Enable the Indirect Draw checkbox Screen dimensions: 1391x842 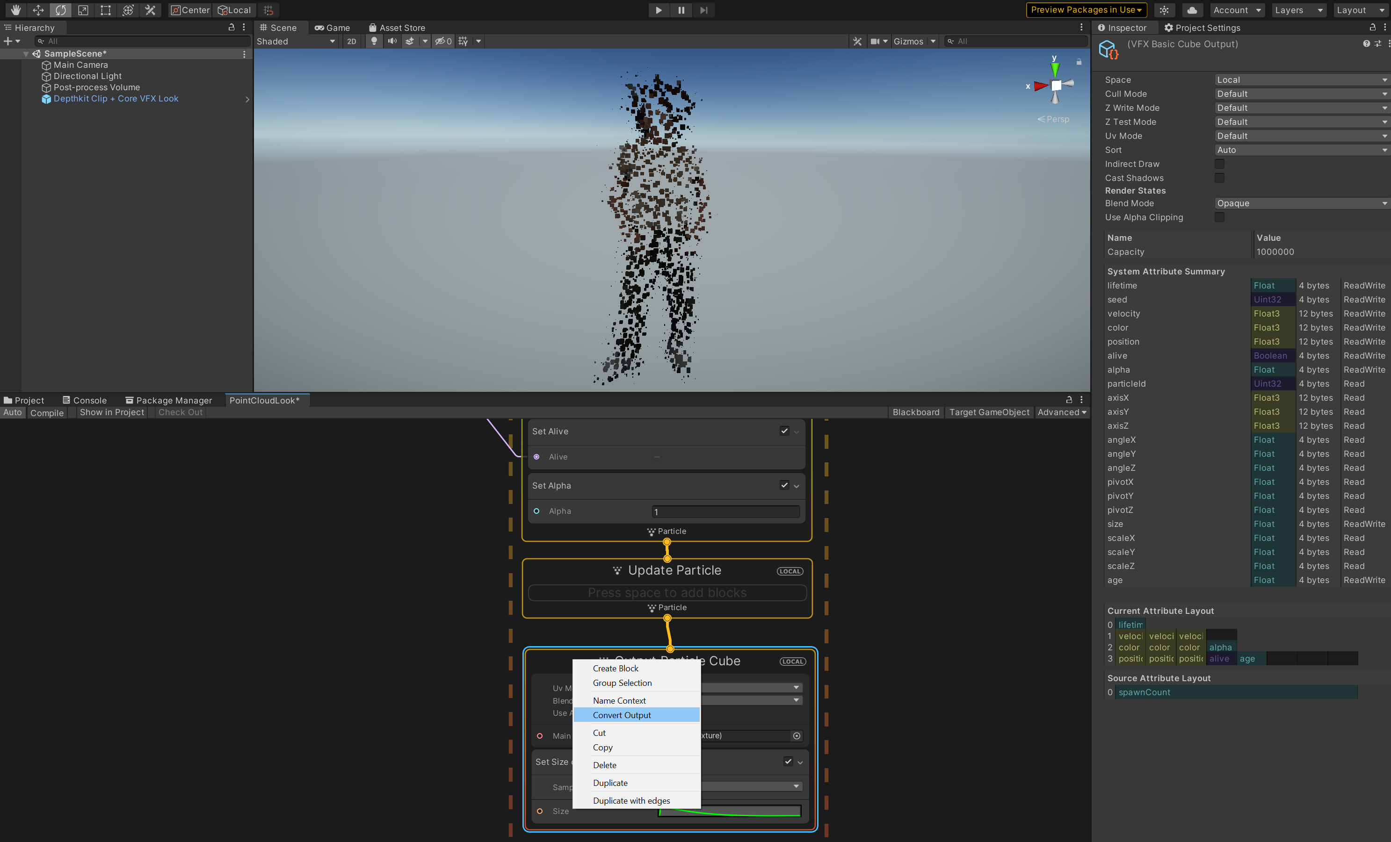click(1219, 164)
